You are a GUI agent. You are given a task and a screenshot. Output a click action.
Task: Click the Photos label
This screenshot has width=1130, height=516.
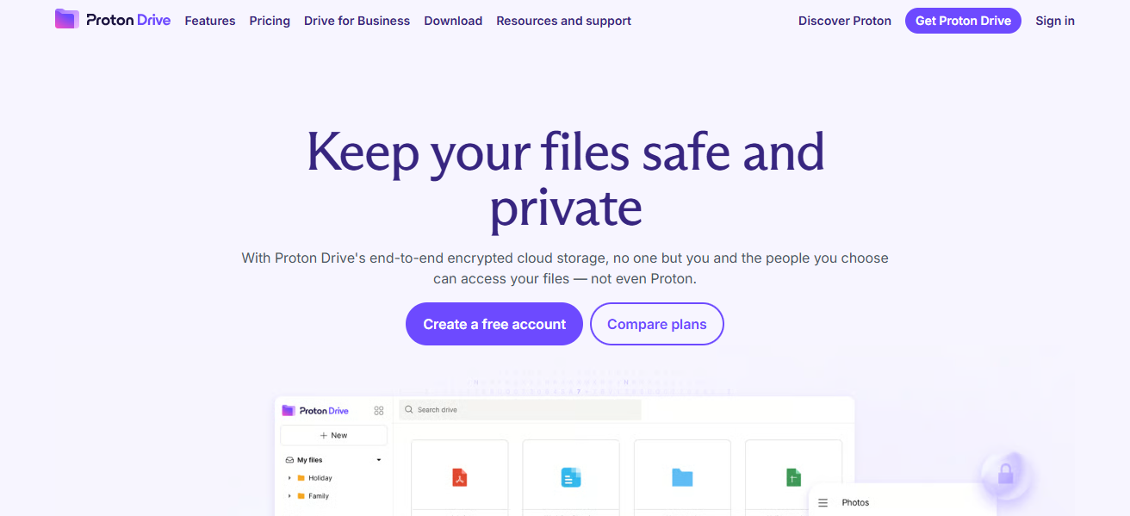(x=855, y=502)
